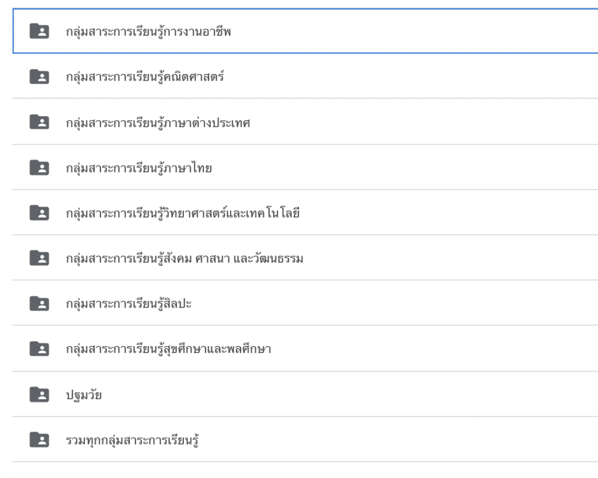Choose the กลุ่มสาระการเรียนรู้ภาษาไทย folder name
598x478 pixels.
138,168
